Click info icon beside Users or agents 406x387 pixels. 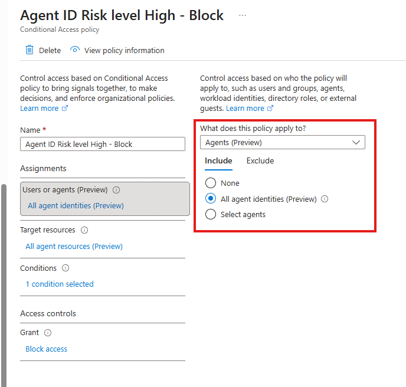[116, 190]
